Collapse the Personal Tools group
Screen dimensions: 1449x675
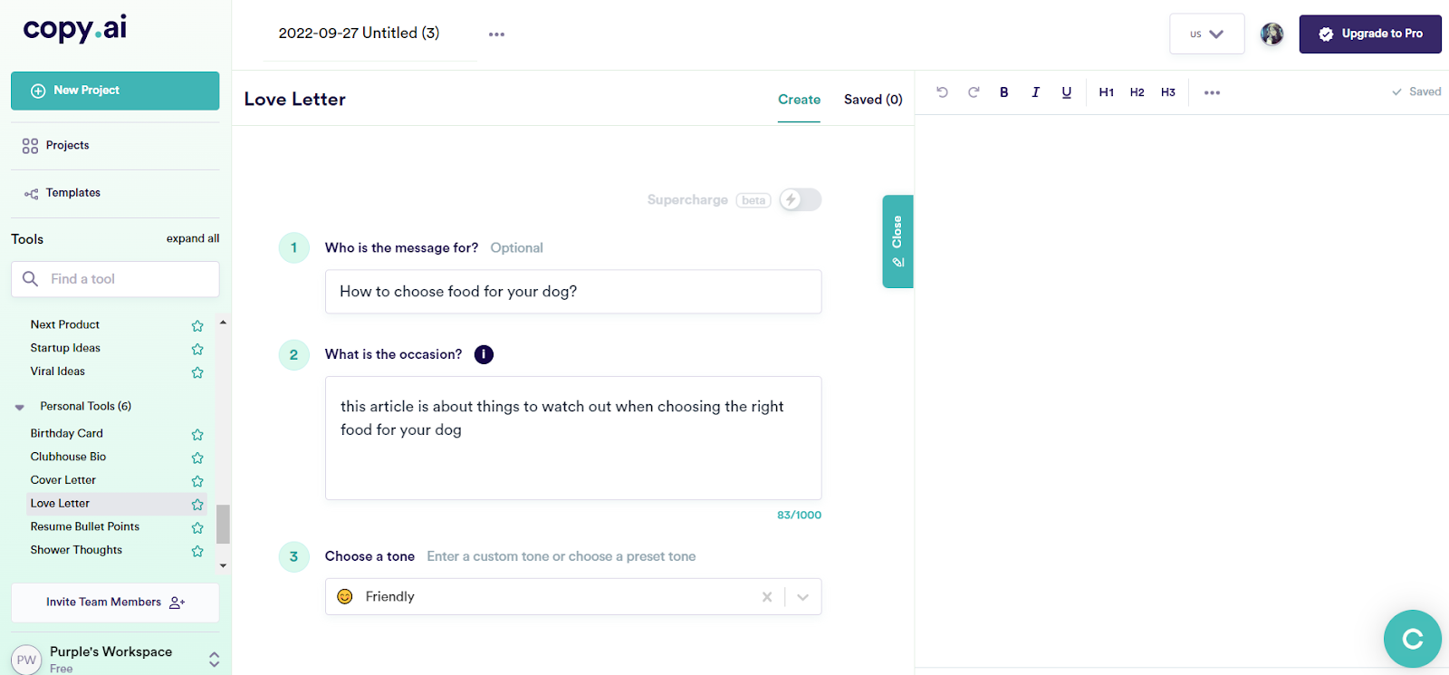20,407
